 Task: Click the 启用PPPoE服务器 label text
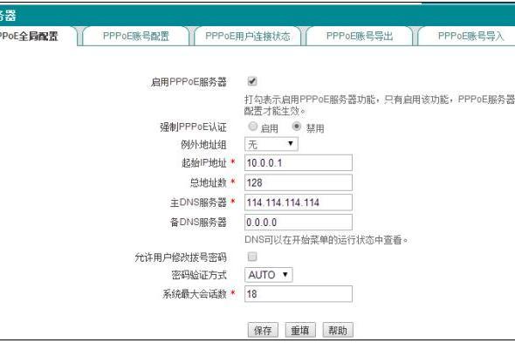pyautogui.click(x=189, y=82)
